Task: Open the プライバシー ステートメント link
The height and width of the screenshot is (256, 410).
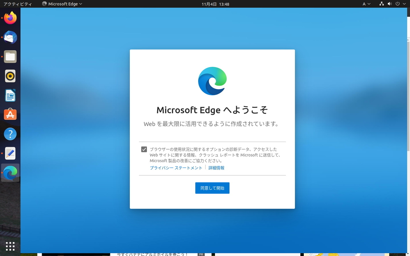Action: [176, 168]
